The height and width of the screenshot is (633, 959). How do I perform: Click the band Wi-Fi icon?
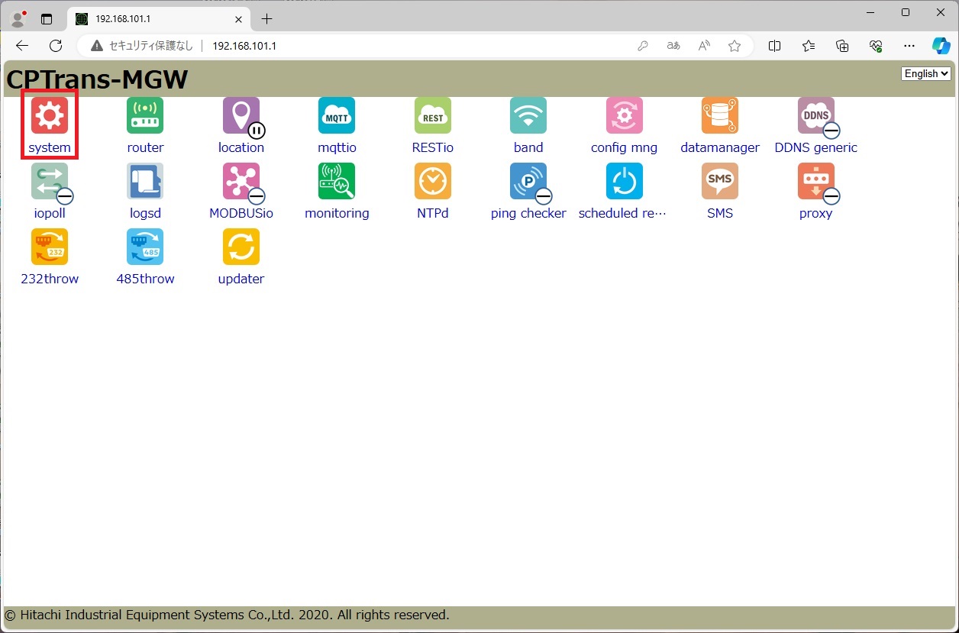click(528, 115)
